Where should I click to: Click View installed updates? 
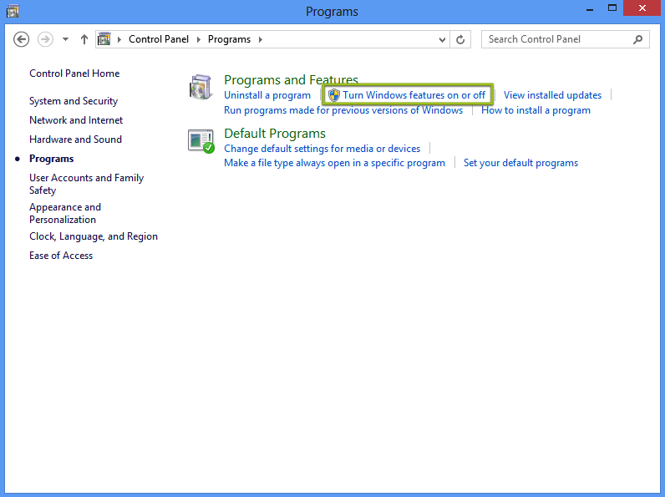[552, 95]
